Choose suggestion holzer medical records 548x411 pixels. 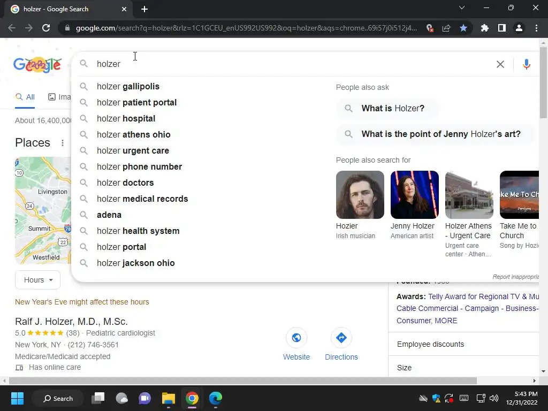(x=142, y=199)
